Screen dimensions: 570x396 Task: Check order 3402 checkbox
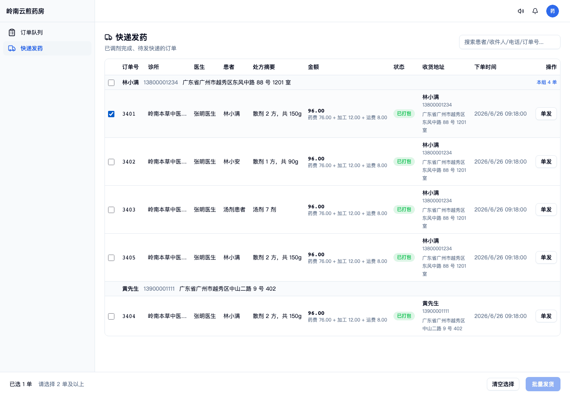point(111,162)
